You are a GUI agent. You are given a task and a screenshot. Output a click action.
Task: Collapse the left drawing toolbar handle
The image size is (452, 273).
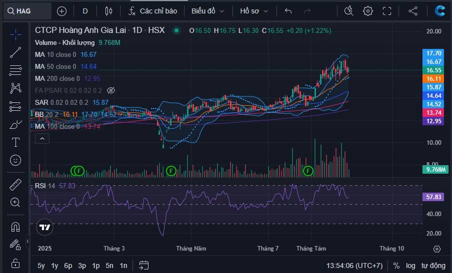tap(27, 242)
